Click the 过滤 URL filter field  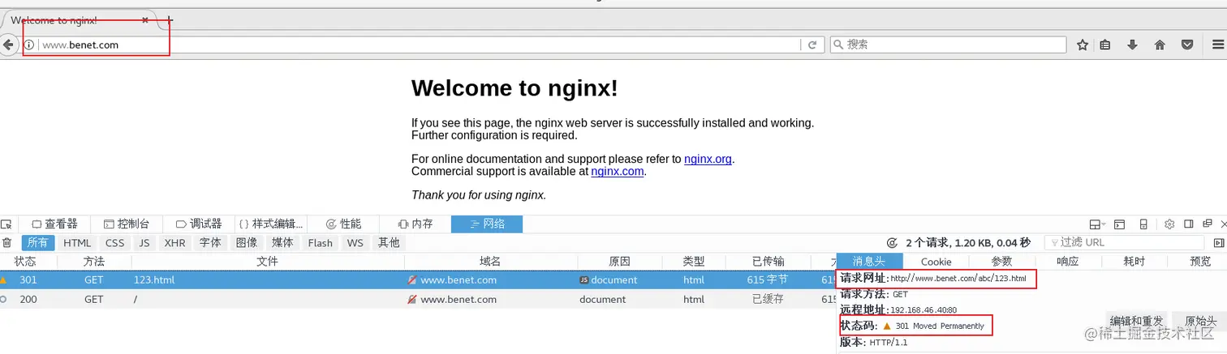[x=1124, y=242]
